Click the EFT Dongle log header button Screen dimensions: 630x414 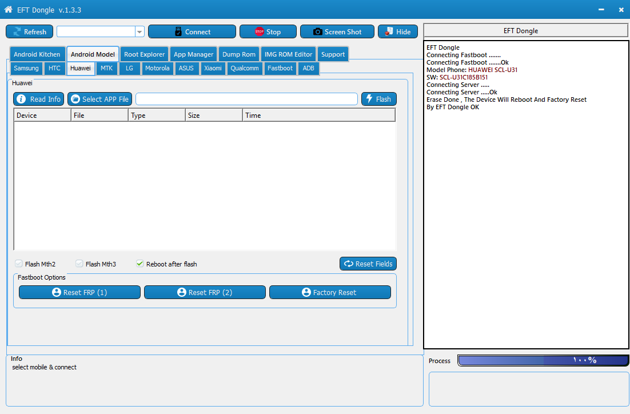click(x=525, y=30)
